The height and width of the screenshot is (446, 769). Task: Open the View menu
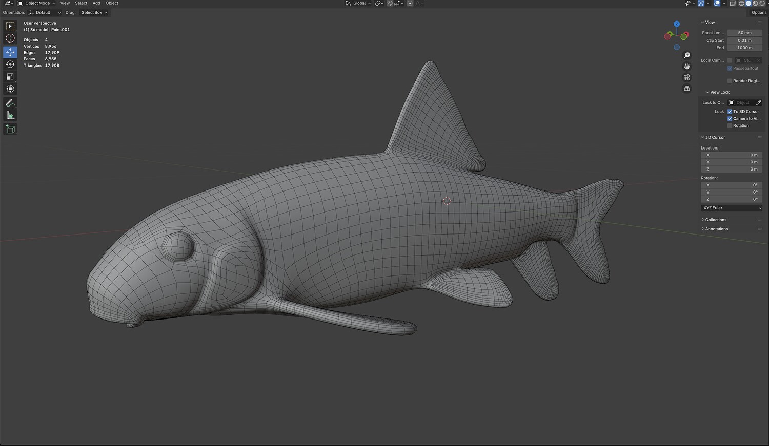click(x=65, y=3)
